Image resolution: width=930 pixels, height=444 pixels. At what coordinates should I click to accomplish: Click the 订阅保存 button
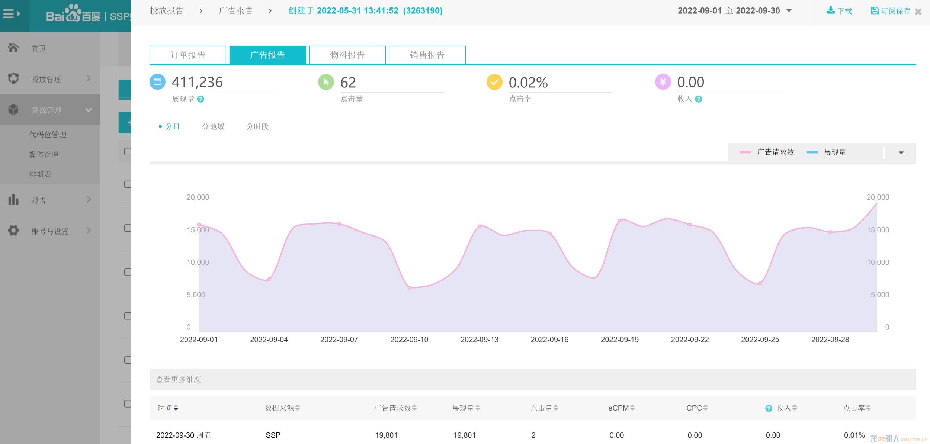(891, 11)
